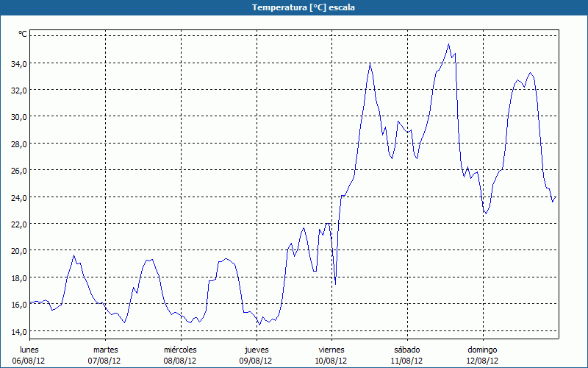Select the 12/08/12 date label
588x368 pixels.
pyautogui.click(x=482, y=361)
